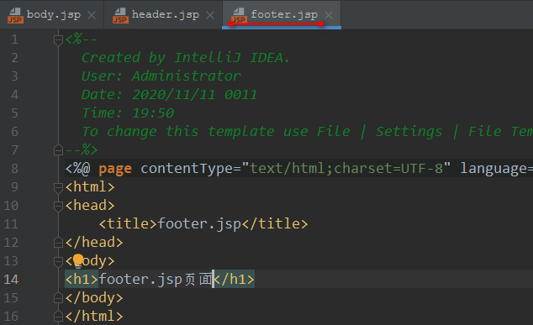Collapse the <html> tag fold at line 9
Viewport: 533px width, 325px height.
tap(59, 187)
